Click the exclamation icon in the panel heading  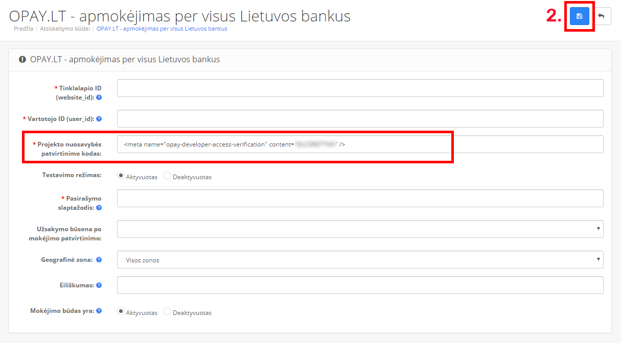tap(22, 60)
